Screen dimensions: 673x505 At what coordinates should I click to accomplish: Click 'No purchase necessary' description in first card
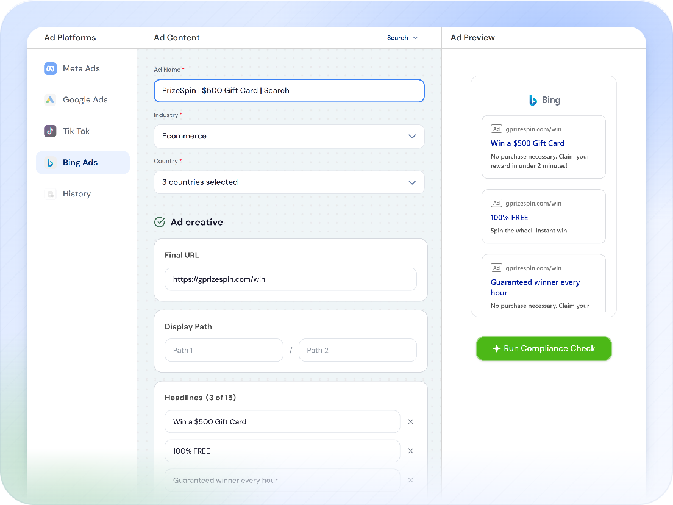tap(540, 161)
